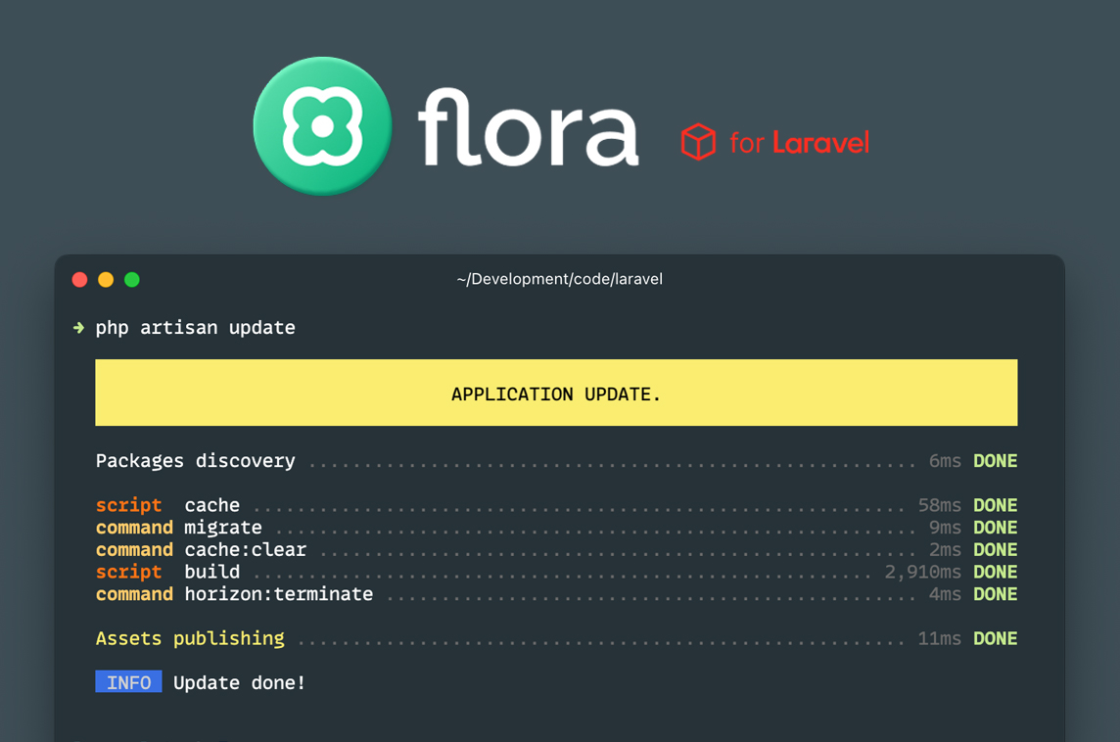
Task: Click the 'Update done!' message
Action: click(x=239, y=682)
